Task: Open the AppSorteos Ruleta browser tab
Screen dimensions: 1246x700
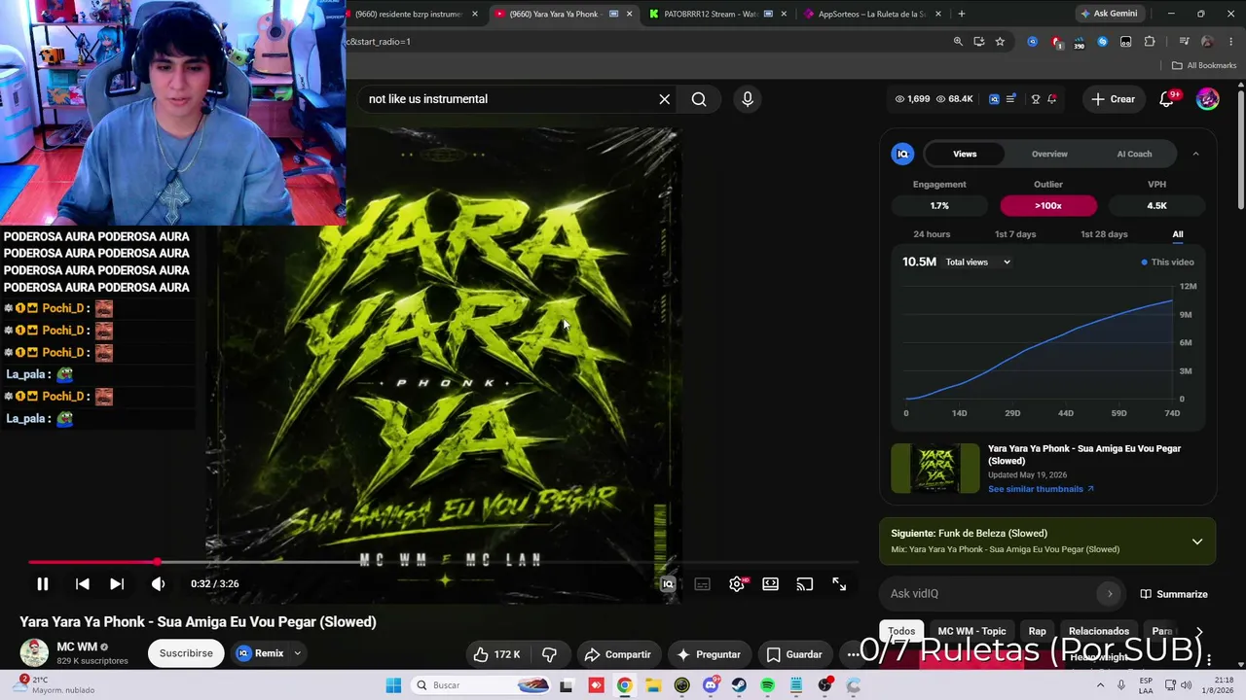Action: pyautogui.click(x=871, y=14)
